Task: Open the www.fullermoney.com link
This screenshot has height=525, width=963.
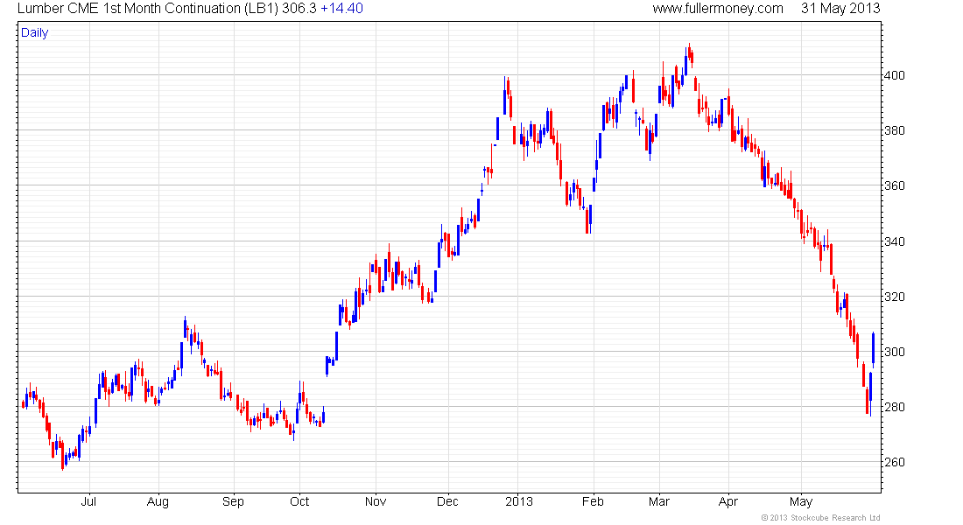Action: click(x=717, y=9)
